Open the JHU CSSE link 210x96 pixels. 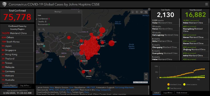coord(91,88)
